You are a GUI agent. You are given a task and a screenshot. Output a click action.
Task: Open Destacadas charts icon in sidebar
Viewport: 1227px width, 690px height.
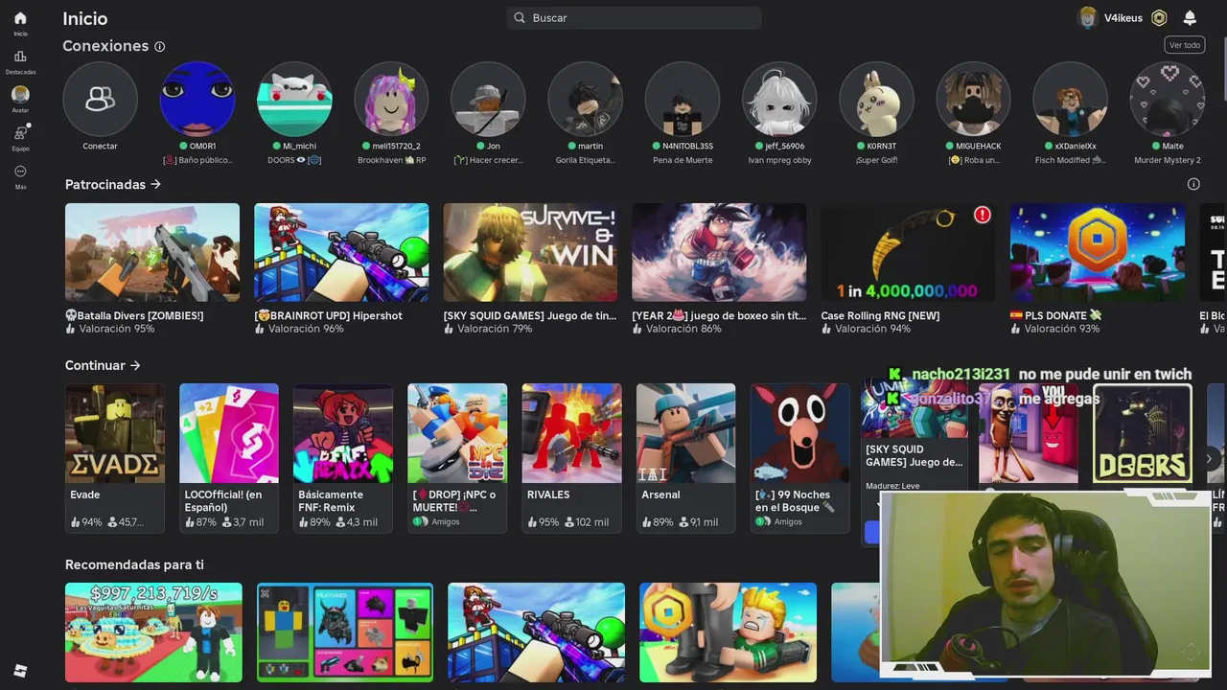20,57
